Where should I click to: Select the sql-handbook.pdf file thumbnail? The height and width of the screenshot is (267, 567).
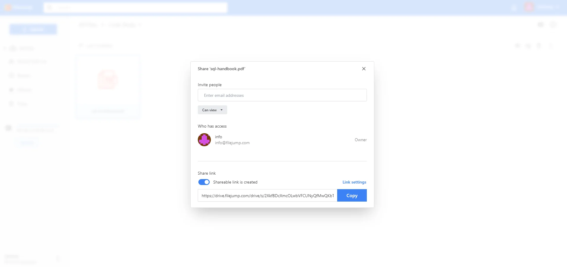pyautogui.click(x=108, y=80)
